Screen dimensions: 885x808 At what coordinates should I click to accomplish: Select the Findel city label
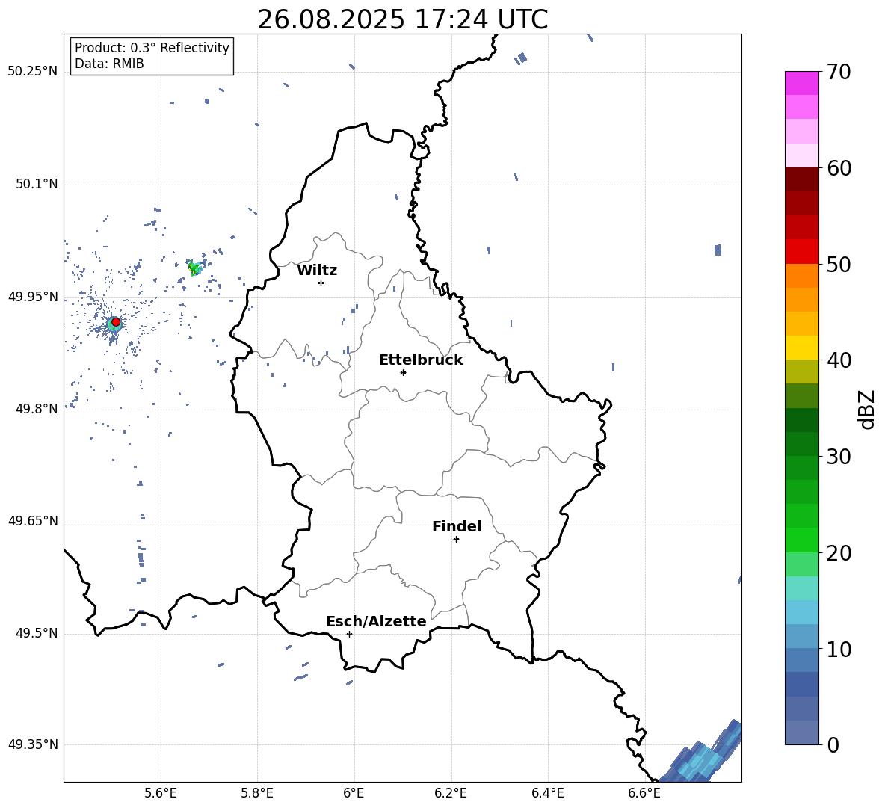pyautogui.click(x=457, y=526)
